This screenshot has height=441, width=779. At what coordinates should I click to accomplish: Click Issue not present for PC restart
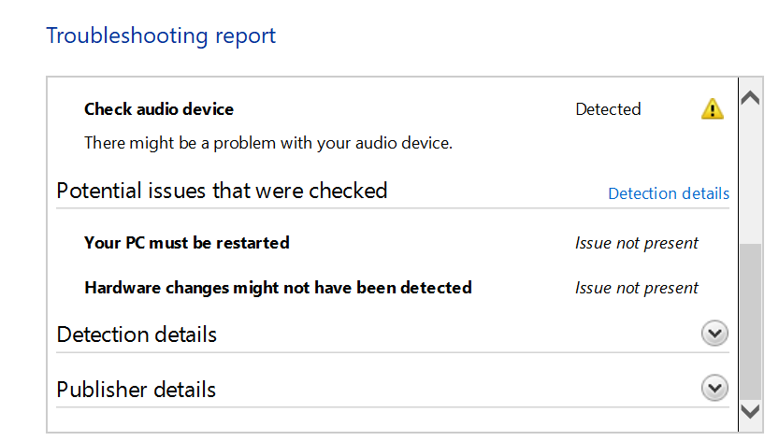(x=636, y=243)
